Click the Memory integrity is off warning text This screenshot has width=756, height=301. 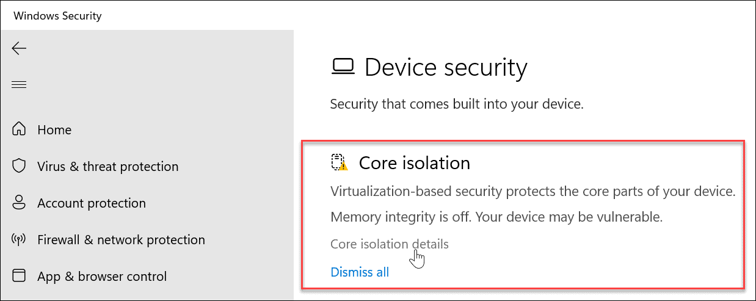click(x=496, y=217)
